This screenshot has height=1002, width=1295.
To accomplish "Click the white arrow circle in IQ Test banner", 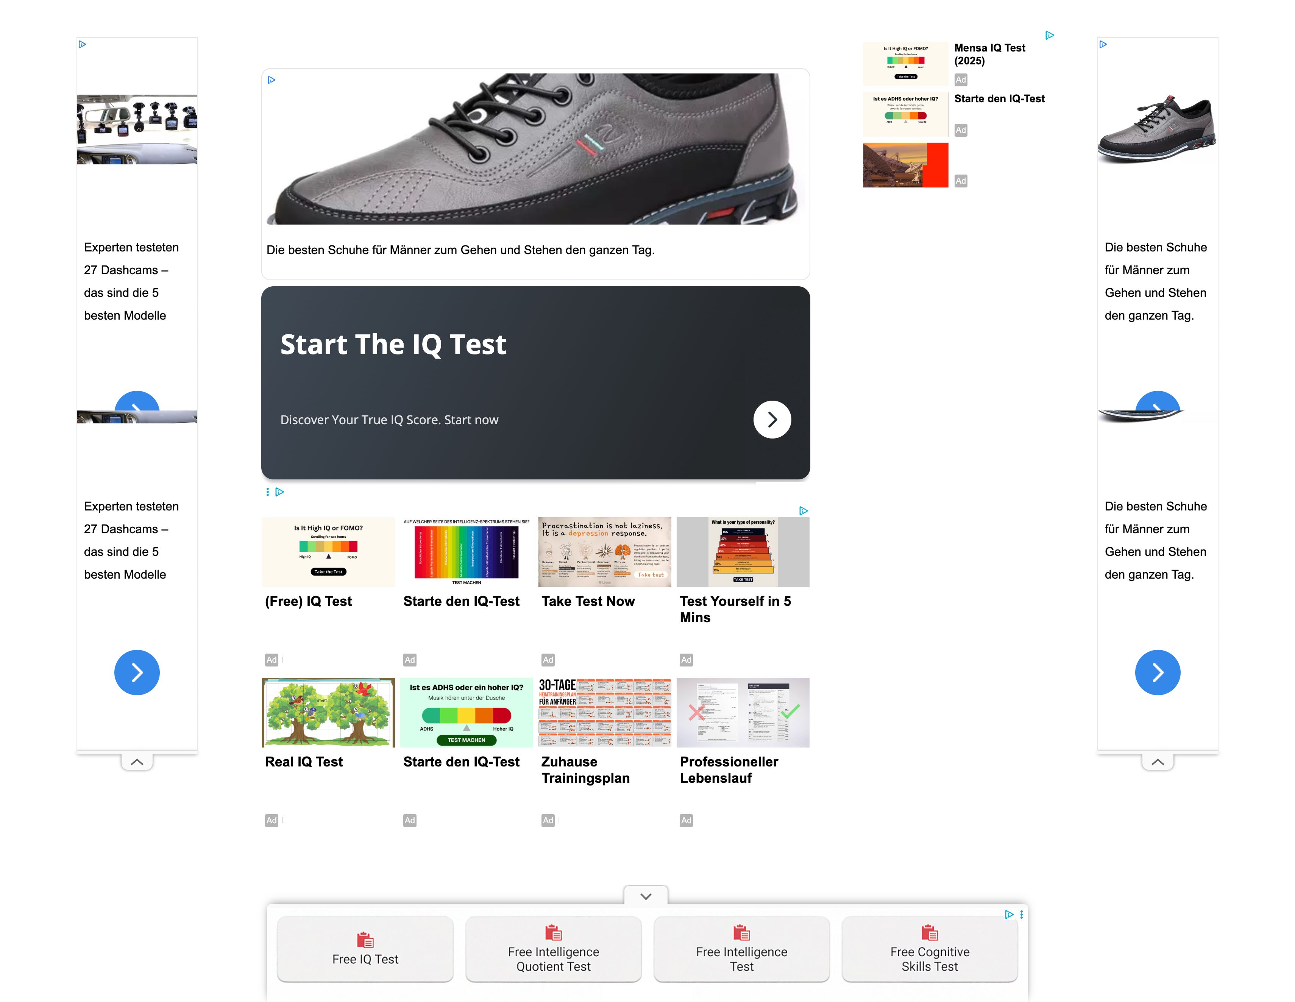I will 772,420.
